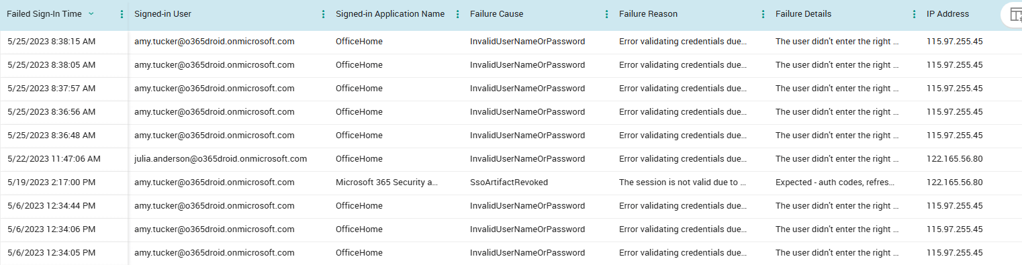Click the Microsoft 365 Security application cell
Screen dimensions: 1022x265
click(x=387, y=182)
